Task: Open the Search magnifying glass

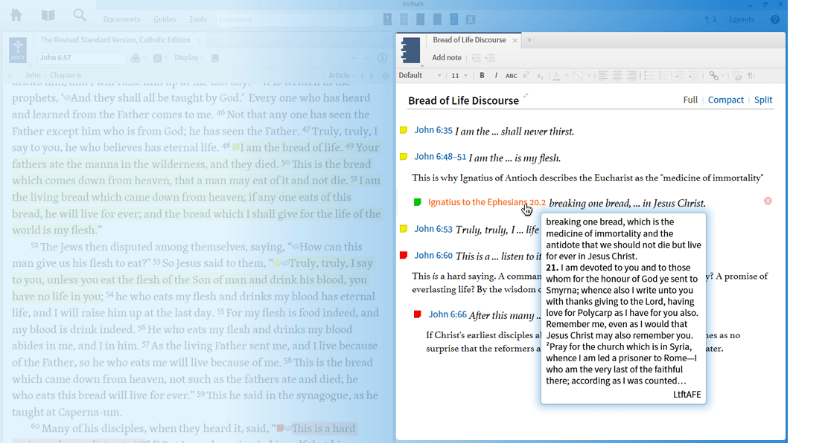Action: [80, 16]
